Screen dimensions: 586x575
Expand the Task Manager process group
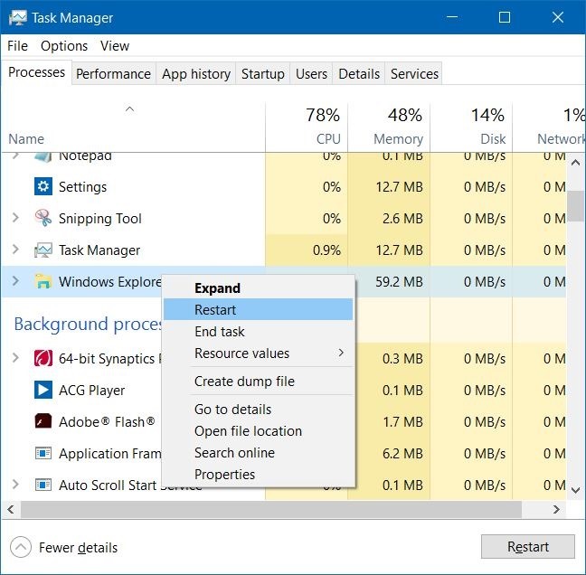click(15, 249)
